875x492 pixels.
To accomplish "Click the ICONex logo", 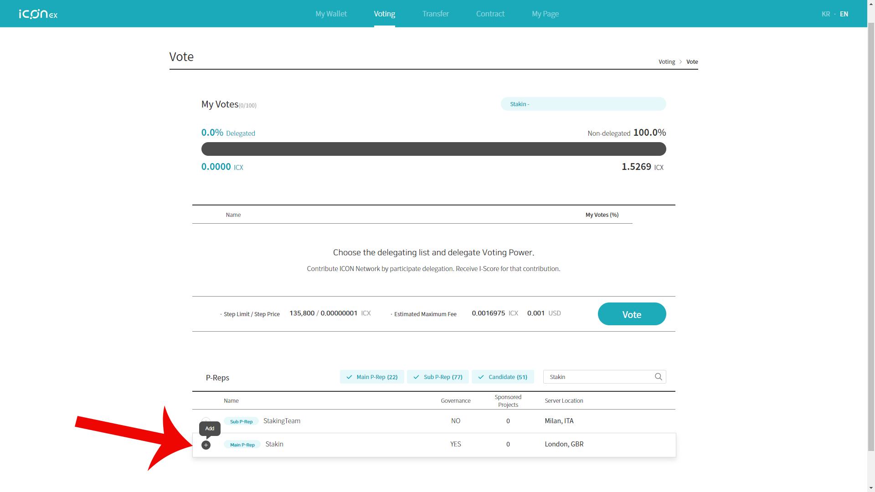I will (x=38, y=14).
